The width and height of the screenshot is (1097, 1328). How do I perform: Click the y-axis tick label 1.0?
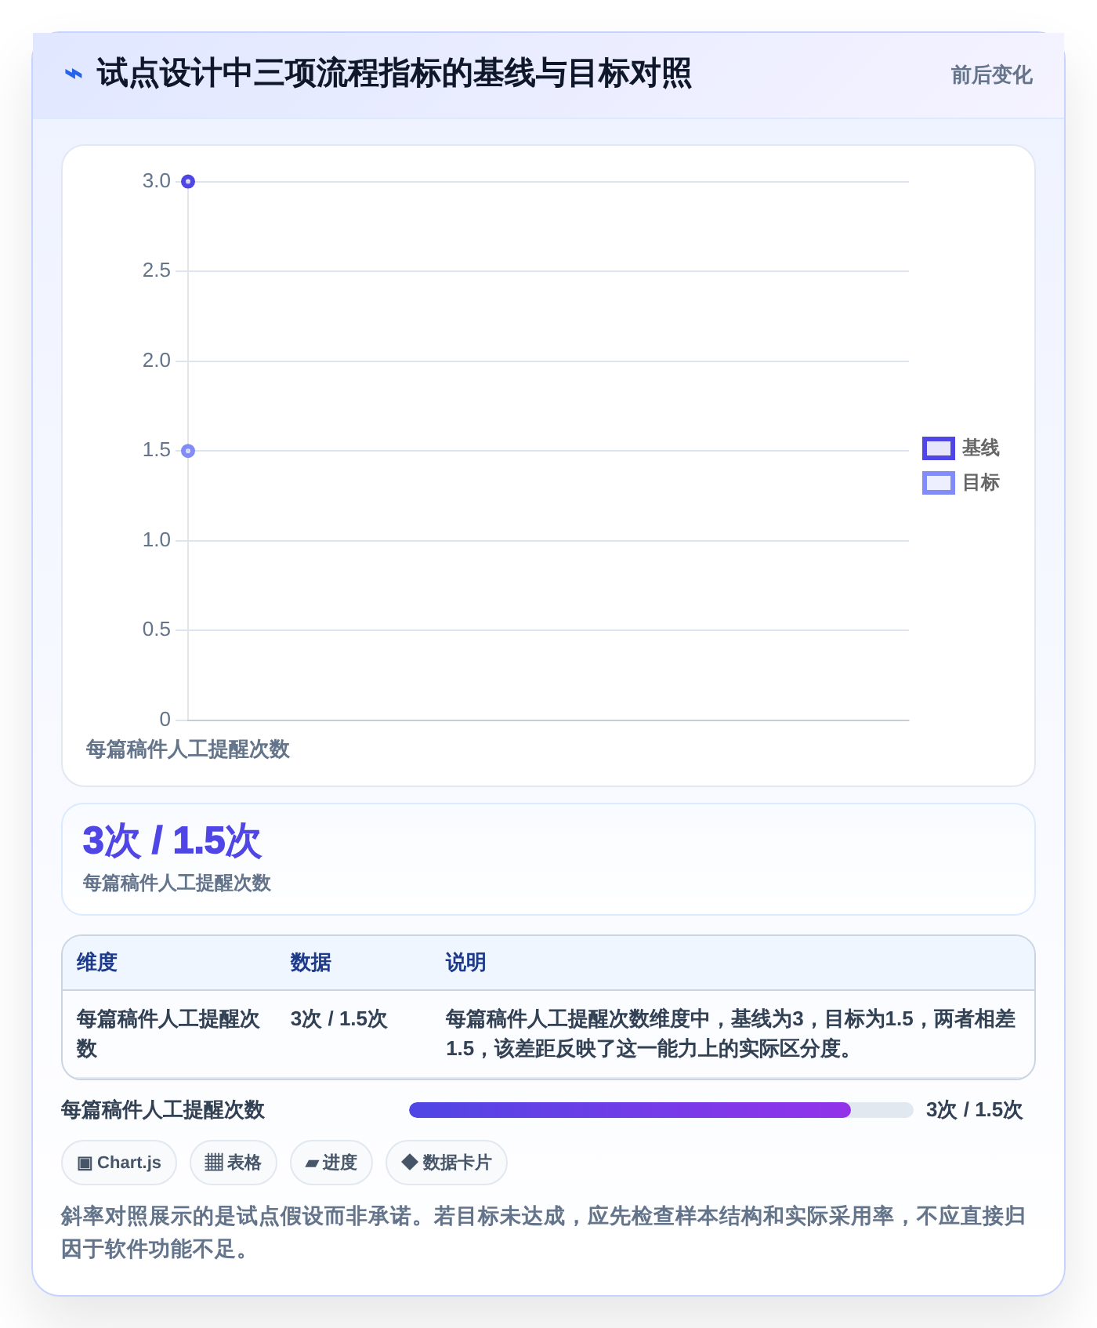(x=157, y=540)
